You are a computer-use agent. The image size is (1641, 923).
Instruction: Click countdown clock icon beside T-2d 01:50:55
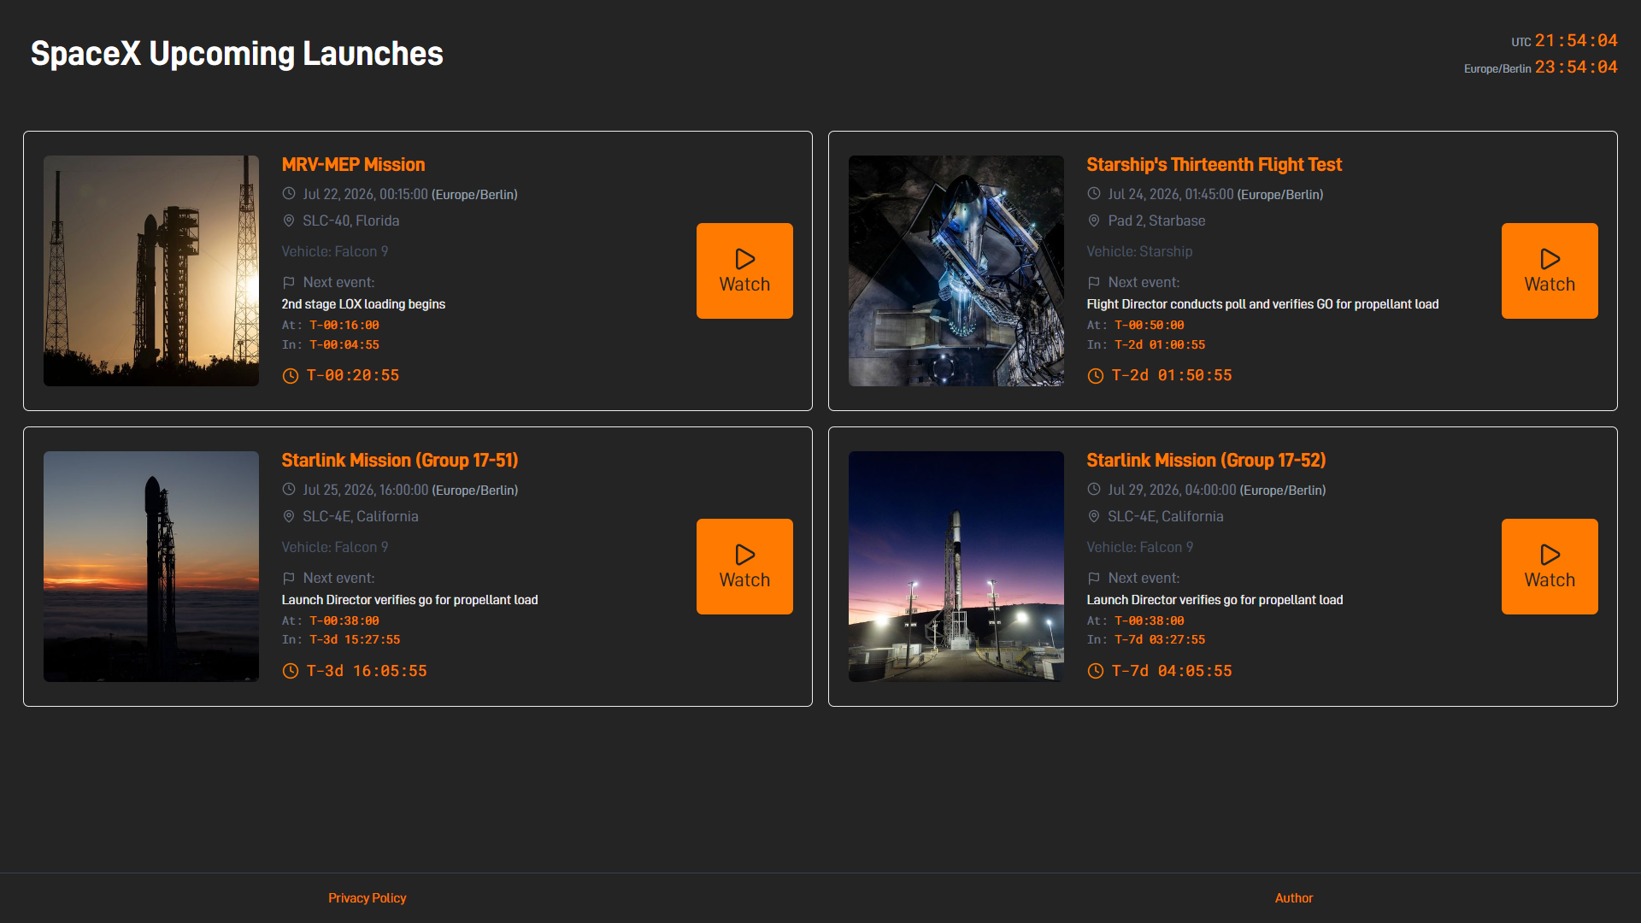[x=1096, y=376]
